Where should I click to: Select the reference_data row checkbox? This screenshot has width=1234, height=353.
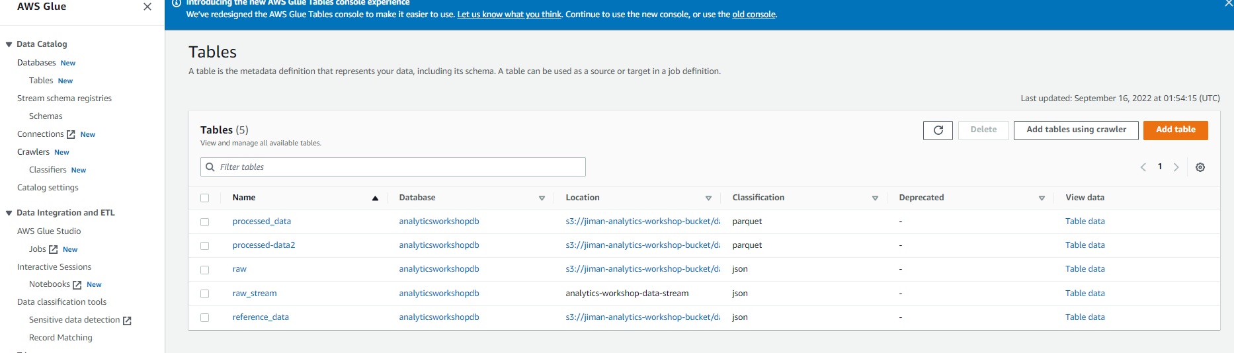tap(204, 317)
